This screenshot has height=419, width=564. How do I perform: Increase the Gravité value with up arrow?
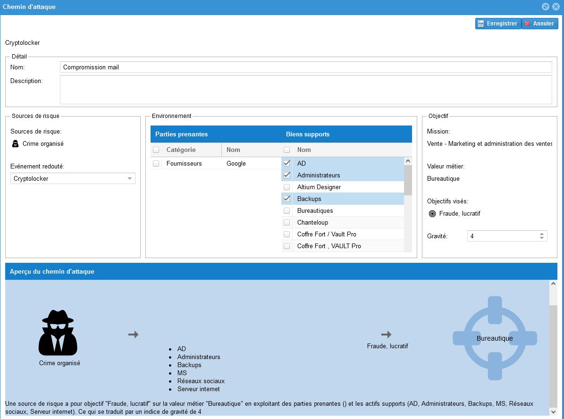click(x=542, y=234)
